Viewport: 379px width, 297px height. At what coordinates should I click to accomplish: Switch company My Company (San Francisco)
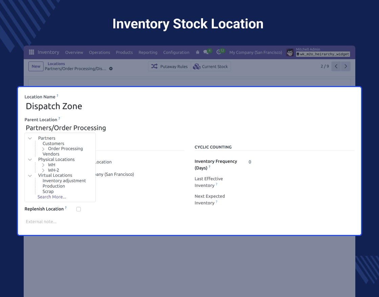click(256, 52)
